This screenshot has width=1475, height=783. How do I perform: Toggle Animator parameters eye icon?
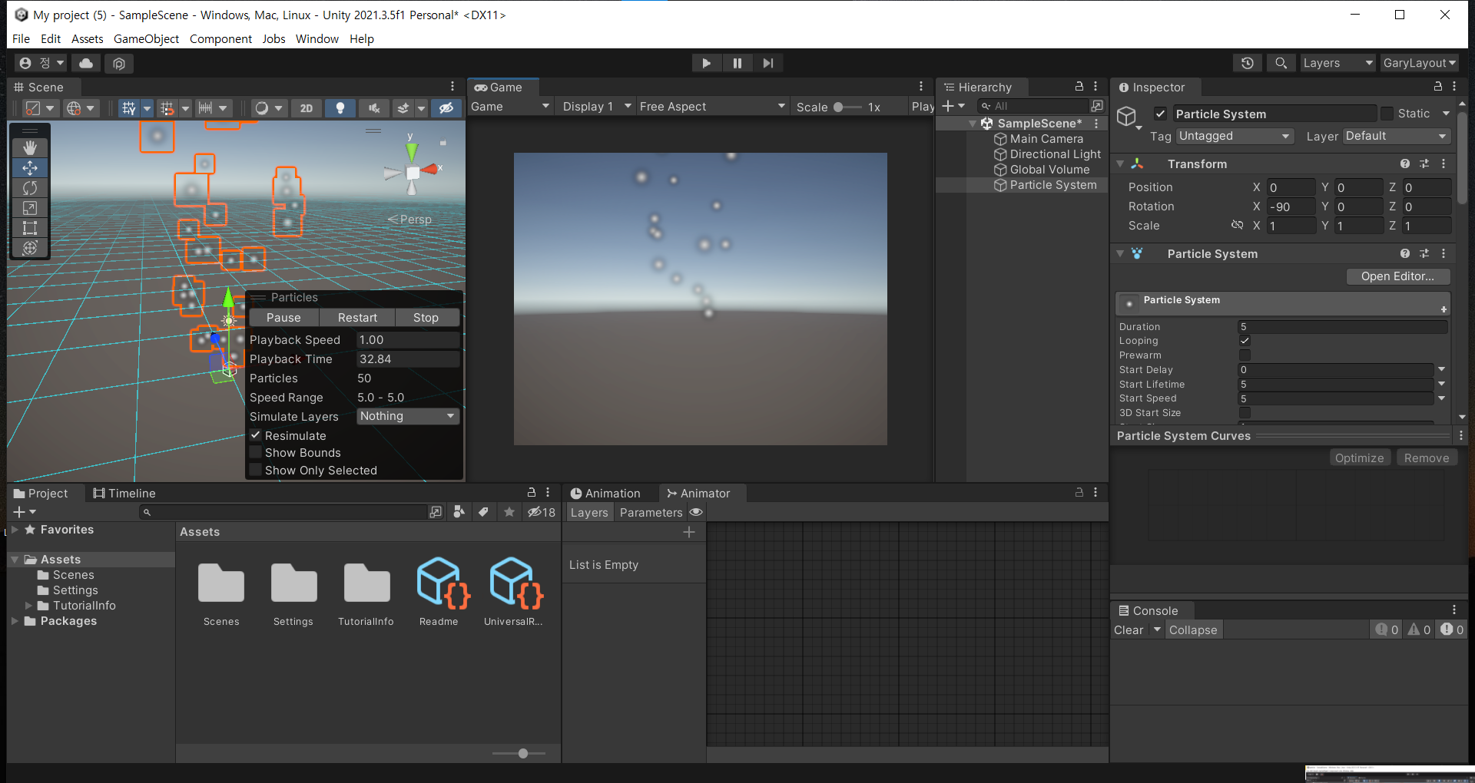(x=696, y=512)
